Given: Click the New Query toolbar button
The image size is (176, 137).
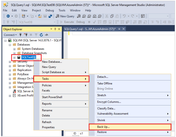Looking at the screenshot, I should pyautogui.click(x=65, y=16).
